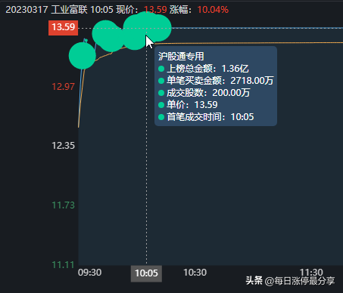343x293 pixels.
Task: Click the green bullet beside 单价
Action: coord(161,105)
